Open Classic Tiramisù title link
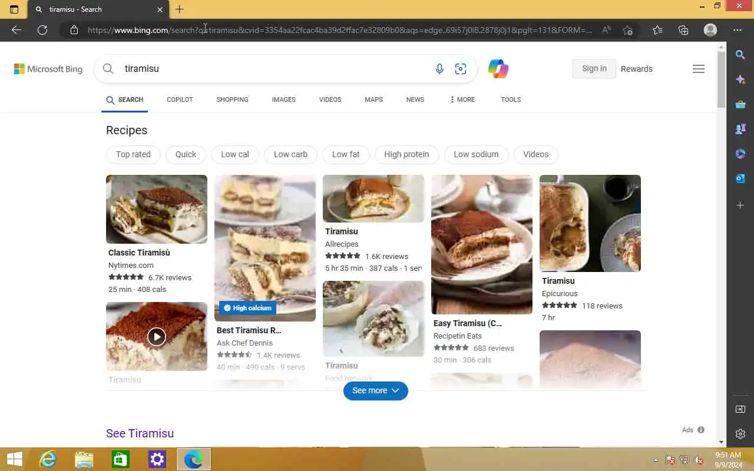This screenshot has width=754, height=471. coord(139,253)
